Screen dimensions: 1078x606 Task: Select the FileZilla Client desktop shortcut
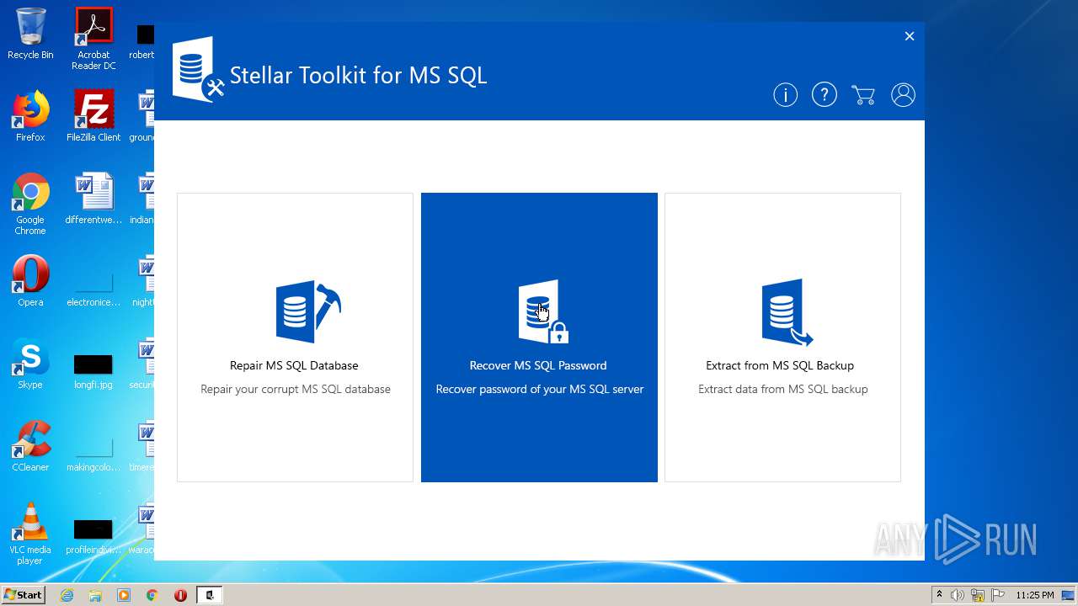(93, 117)
